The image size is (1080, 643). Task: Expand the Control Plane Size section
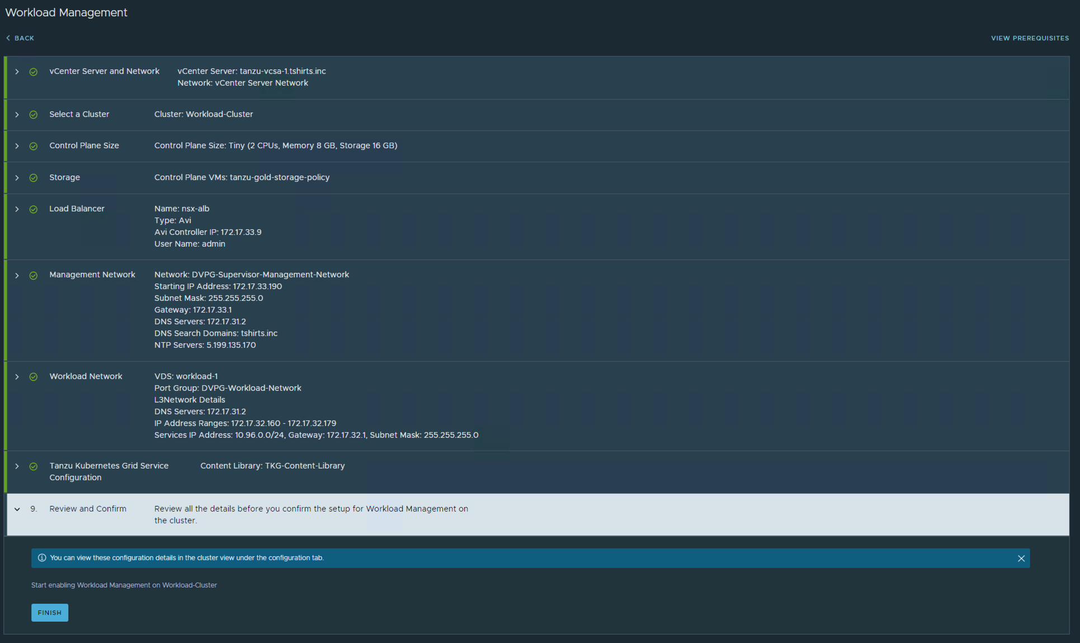[x=17, y=146]
